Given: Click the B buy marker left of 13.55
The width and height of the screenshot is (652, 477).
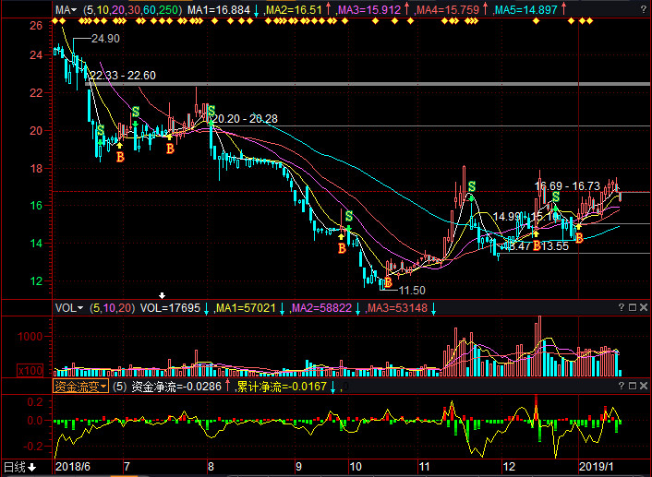Looking at the screenshot, I should 537,246.
